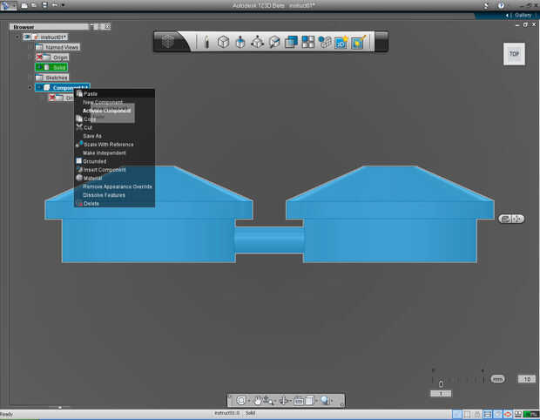Image resolution: width=540 pixels, height=420 pixels.
Task: Choose Cut from context menu
Action: click(88, 127)
